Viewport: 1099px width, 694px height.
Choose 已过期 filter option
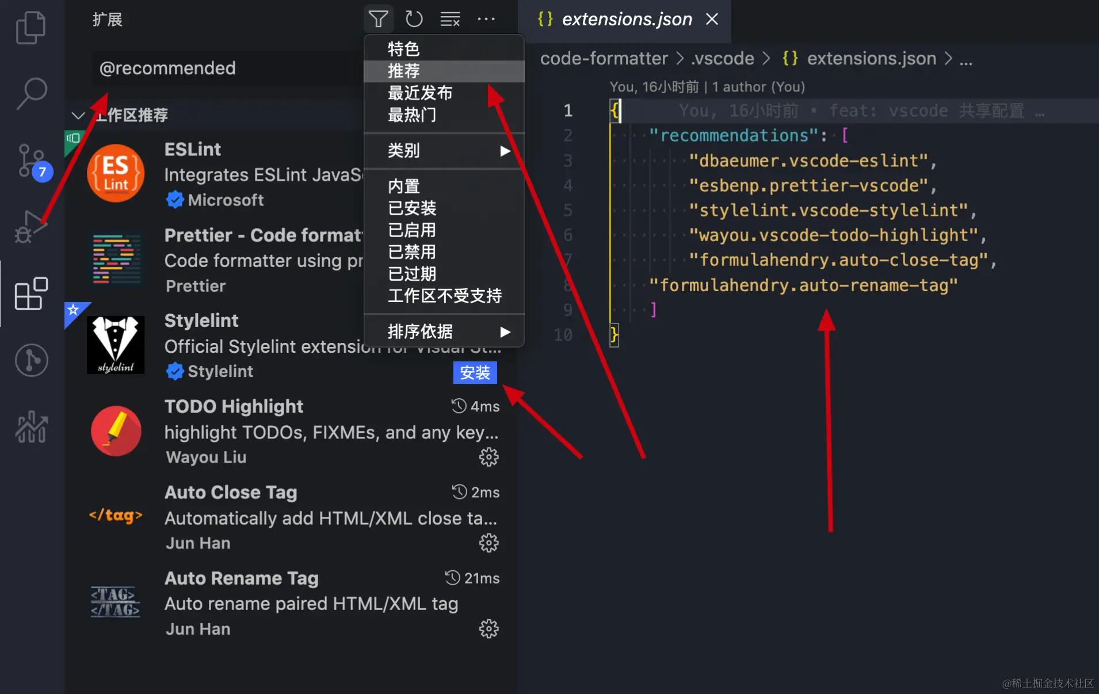(x=444, y=274)
